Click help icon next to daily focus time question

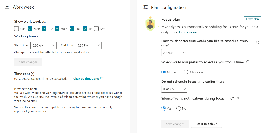[257, 43]
